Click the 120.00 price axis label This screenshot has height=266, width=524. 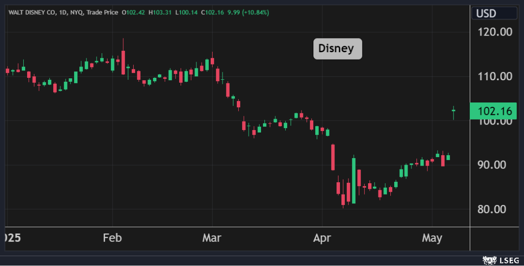pos(495,33)
